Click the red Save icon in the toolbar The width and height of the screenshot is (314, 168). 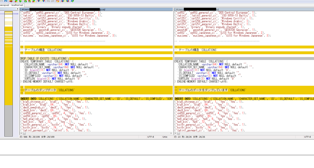point(11,1)
